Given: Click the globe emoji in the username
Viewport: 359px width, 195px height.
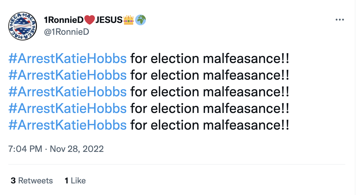Looking at the screenshot, I should pos(138,20).
